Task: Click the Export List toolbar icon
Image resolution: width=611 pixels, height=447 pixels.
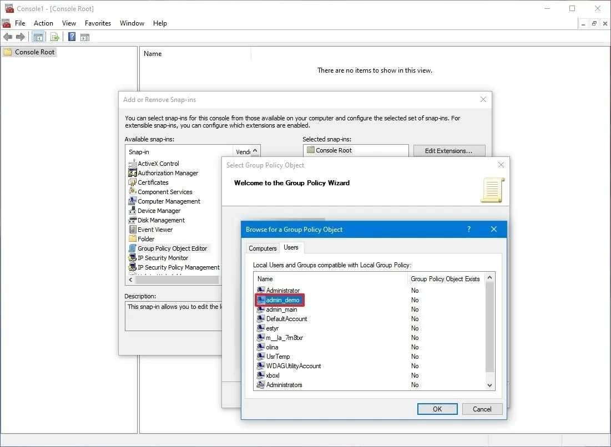Action: (x=54, y=37)
